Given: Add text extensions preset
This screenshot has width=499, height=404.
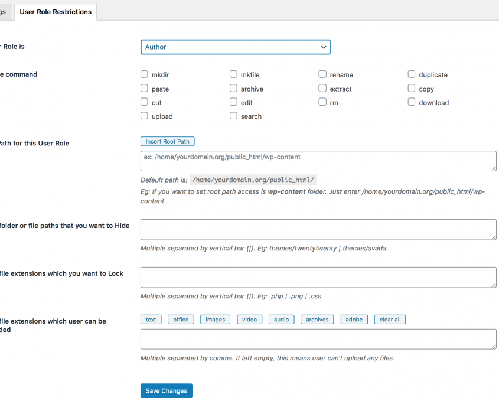Looking at the screenshot, I should [x=151, y=320].
